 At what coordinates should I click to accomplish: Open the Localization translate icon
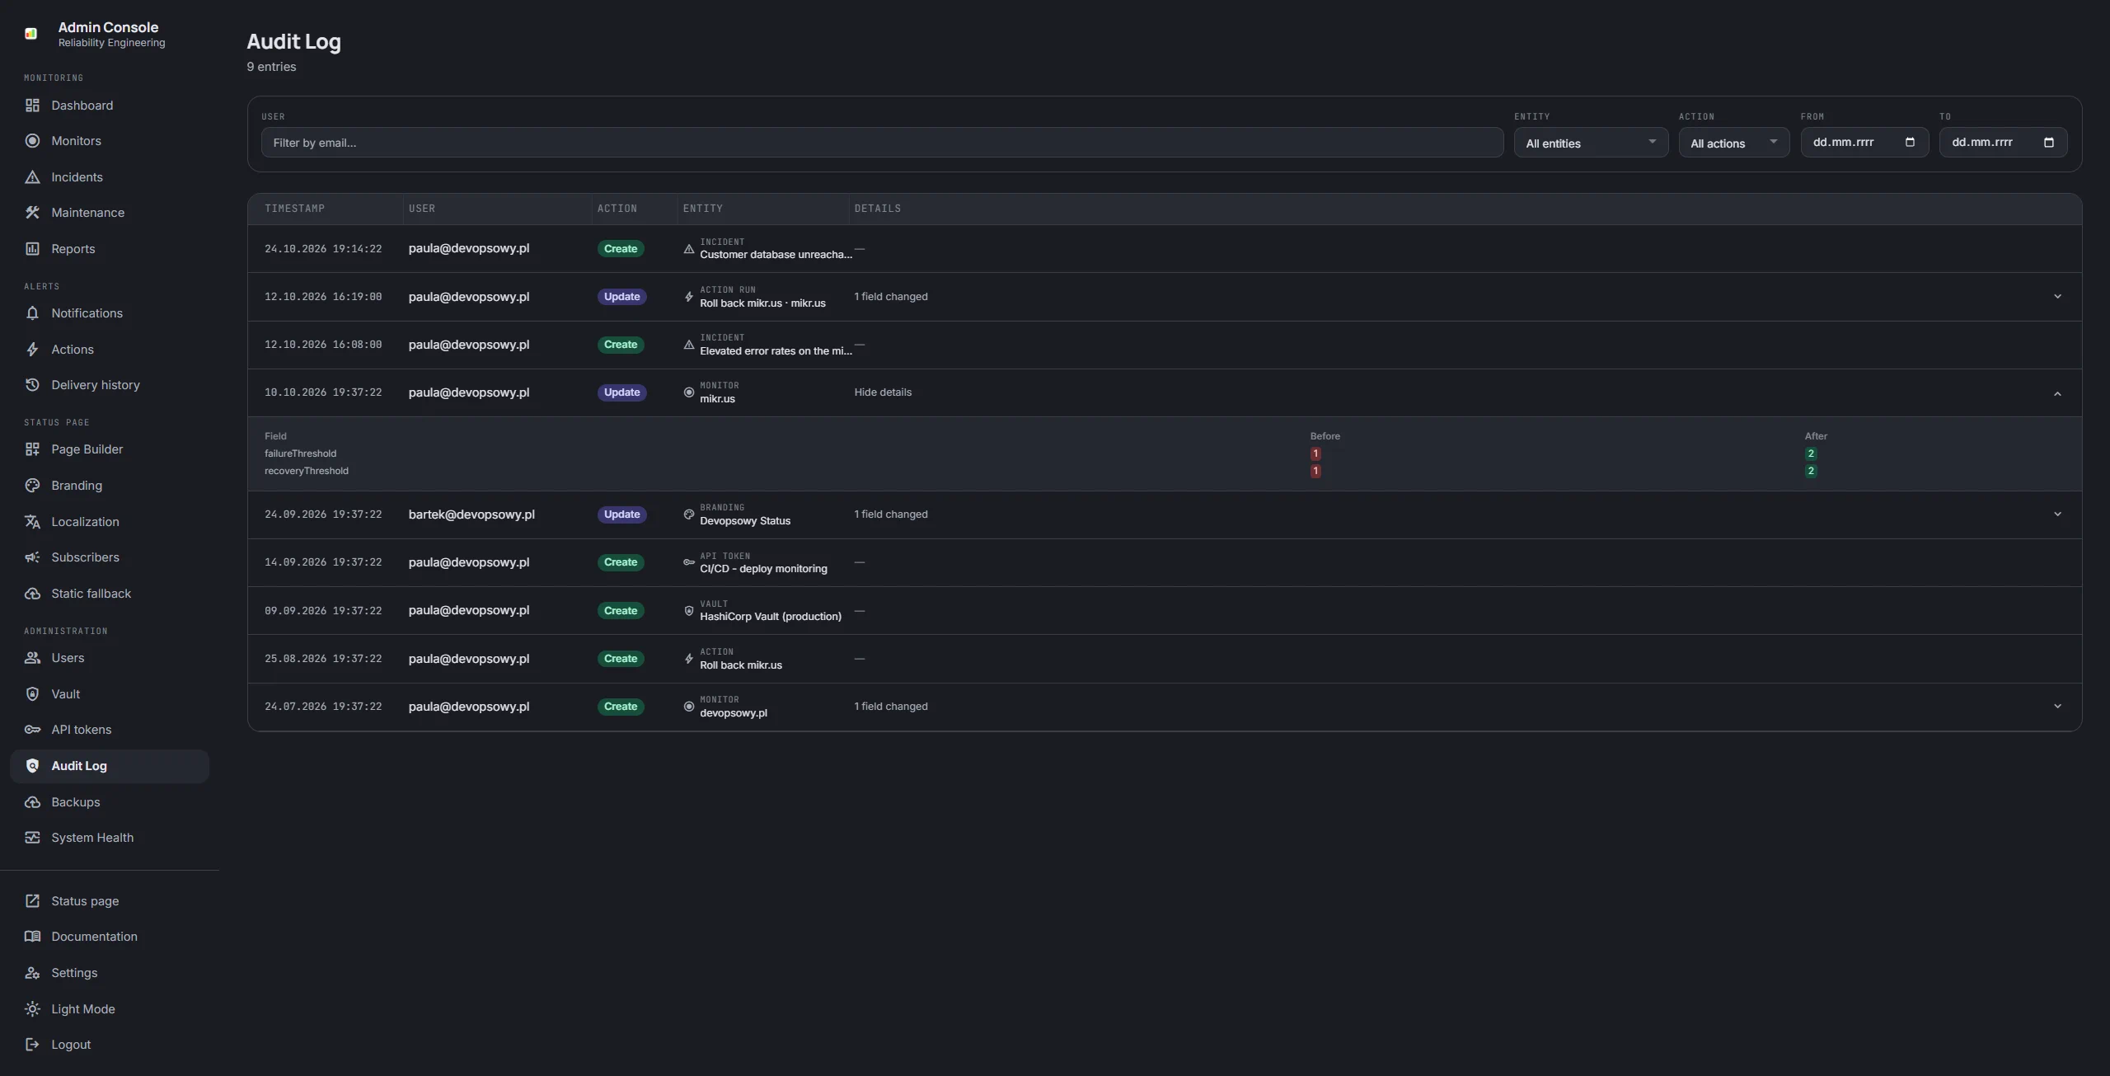pyautogui.click(x=32, y=522)
